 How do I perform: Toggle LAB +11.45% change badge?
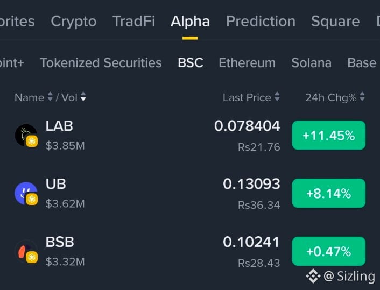(329, 135)
